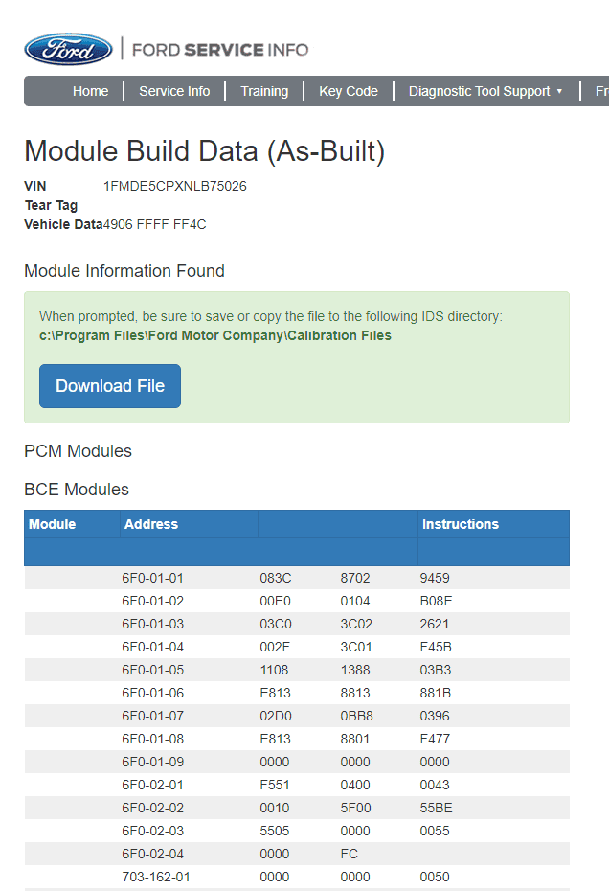
Task: Open the Home menu item
Action: tap(90, 91)
